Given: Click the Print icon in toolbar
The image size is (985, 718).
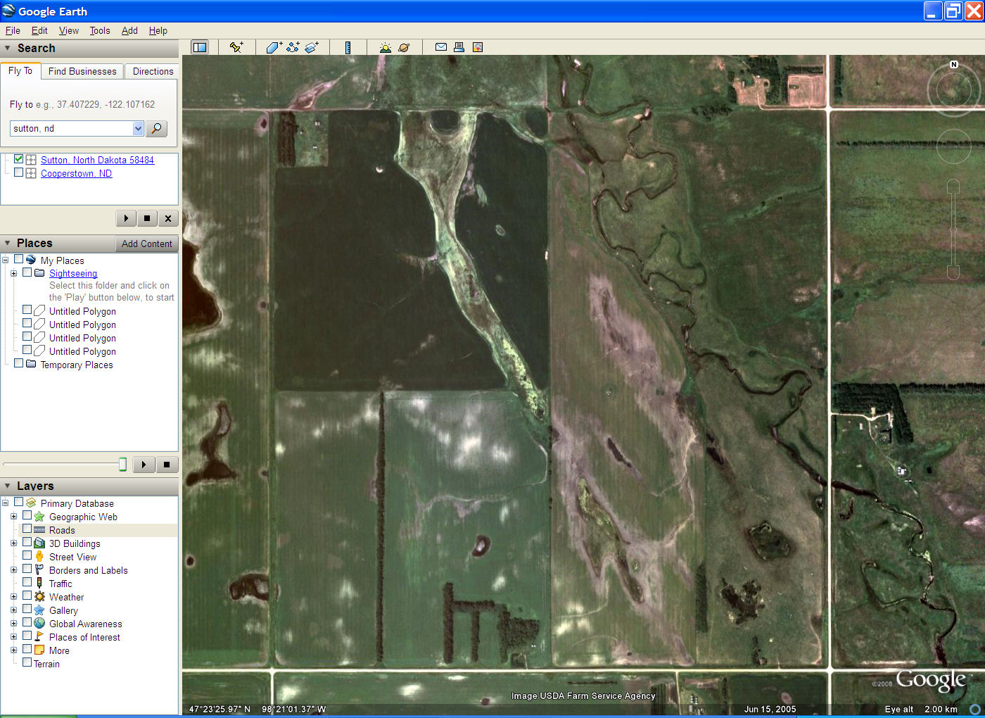Looking at the screenshot, I should click(459, 47).
